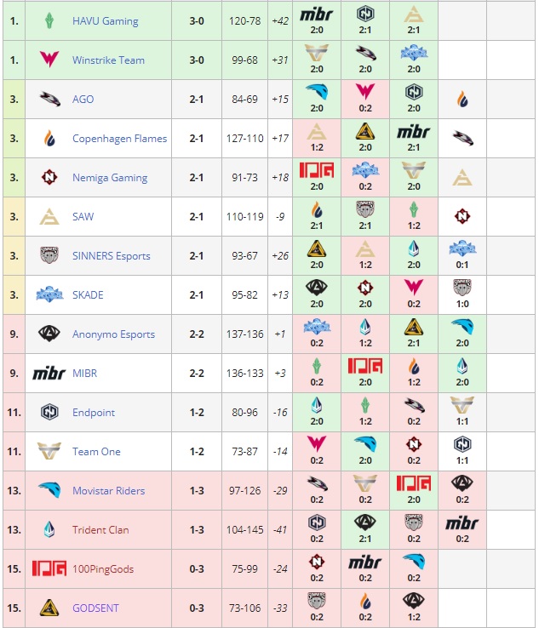Image resolution: width=539 pixels, height=628 pixels.
Task: Click the MIBR logo in the team column
Action: [49, 373]
